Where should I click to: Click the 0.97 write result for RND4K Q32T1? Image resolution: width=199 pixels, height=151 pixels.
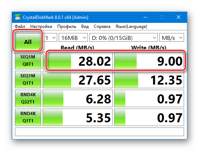pos(149,98)
